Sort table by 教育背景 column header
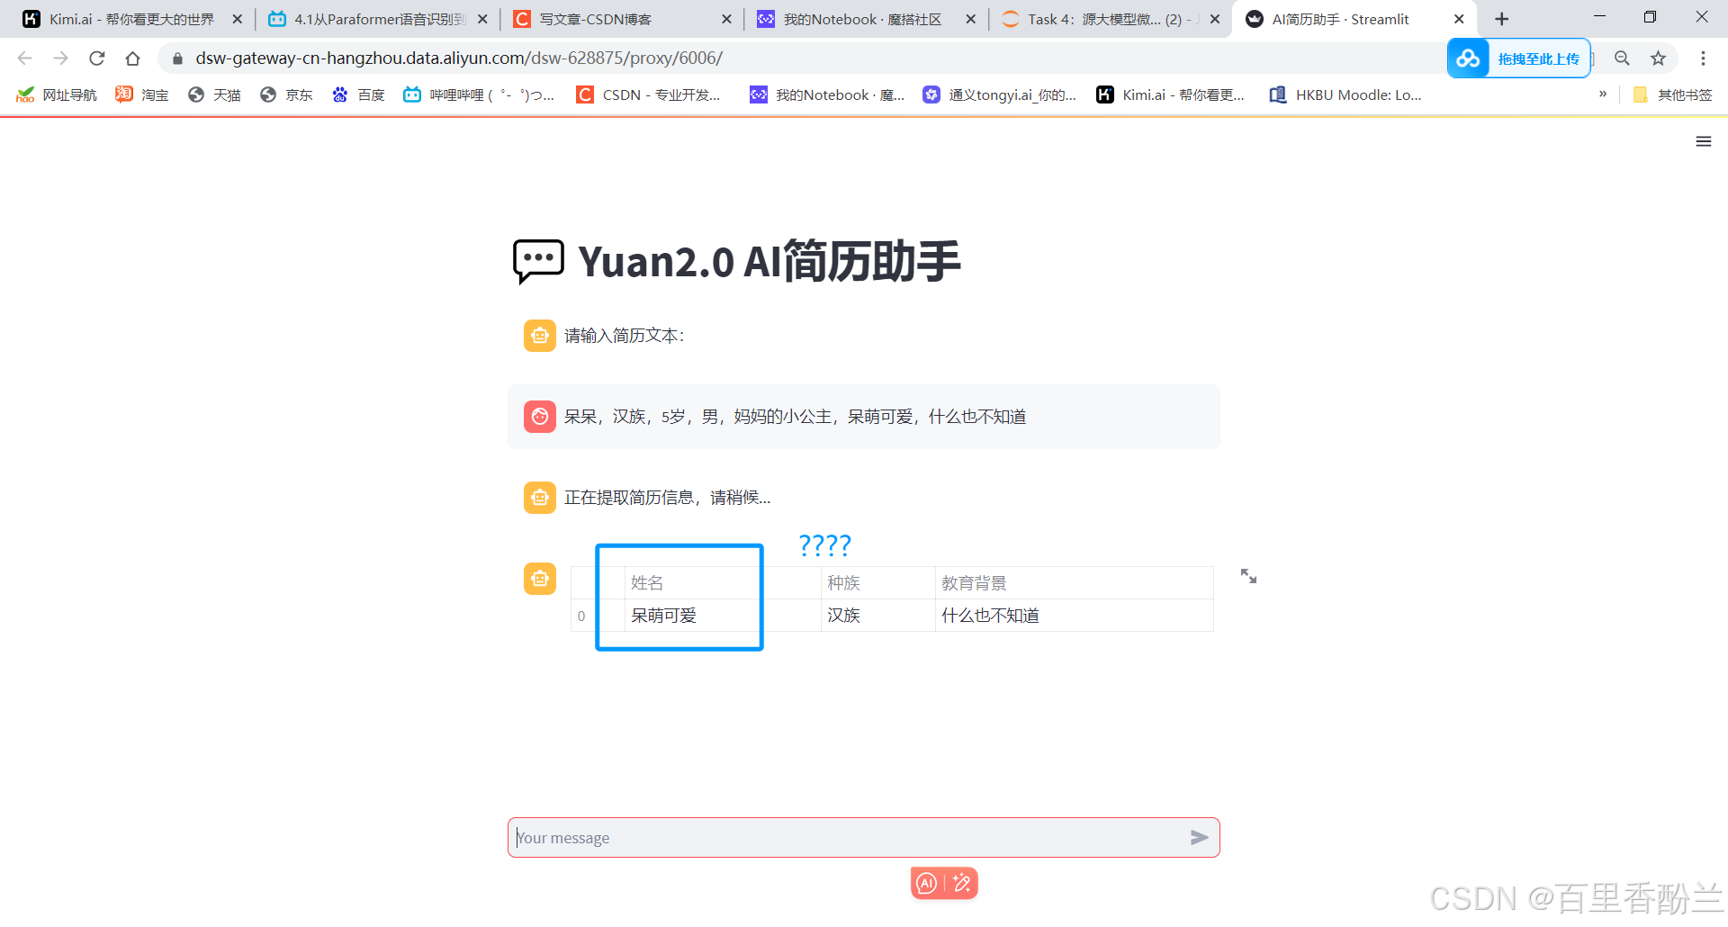This screenshot has height=927, width=1728. tap(1074, 583)
